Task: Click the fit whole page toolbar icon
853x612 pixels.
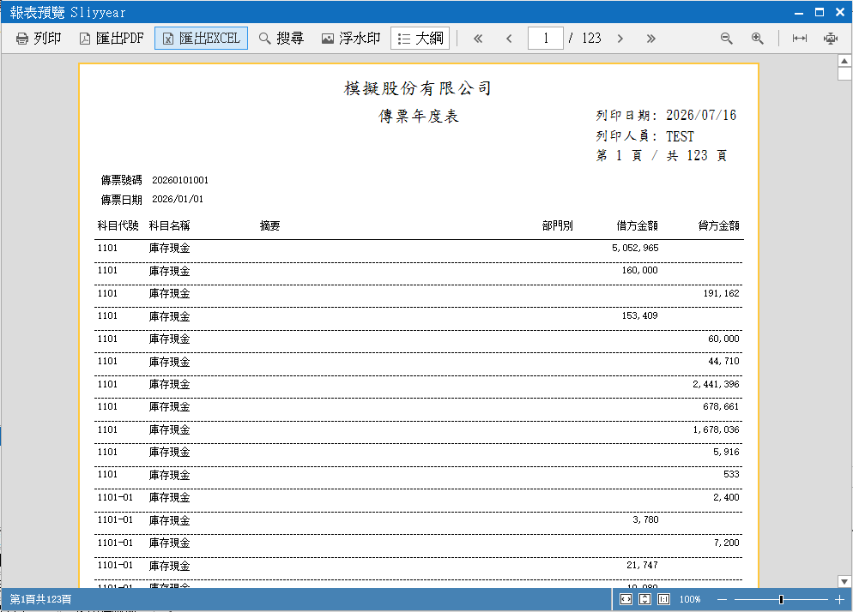Action: [x=830, y=38]
